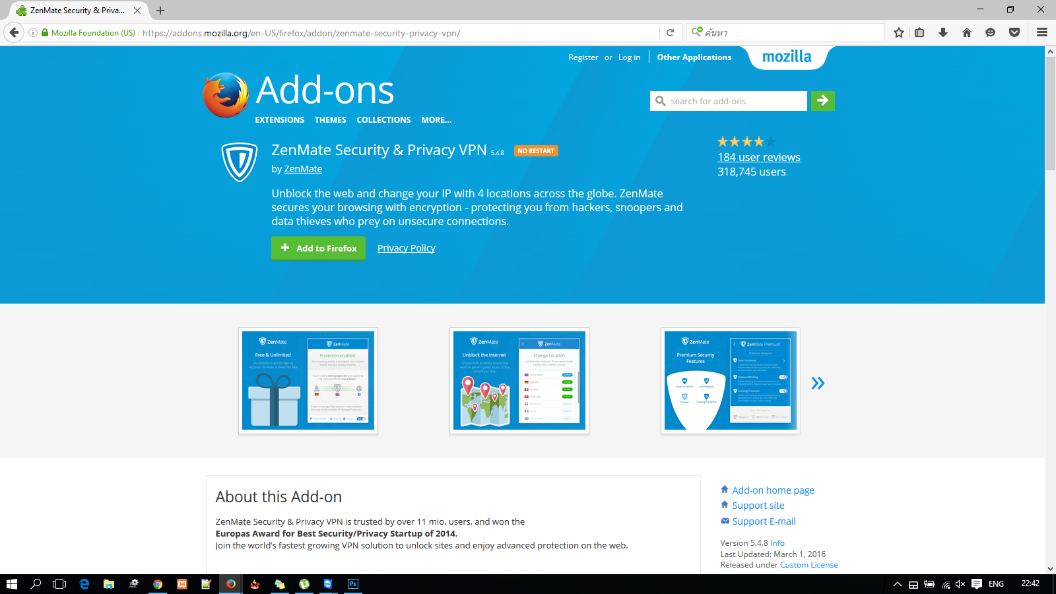Screen dimensions: 1056x594
Task: Click the URL address bar
Action: click(399, 32)
